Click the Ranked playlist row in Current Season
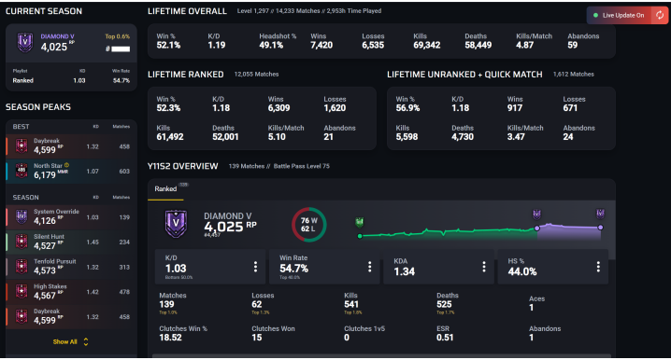 [71, 80]
